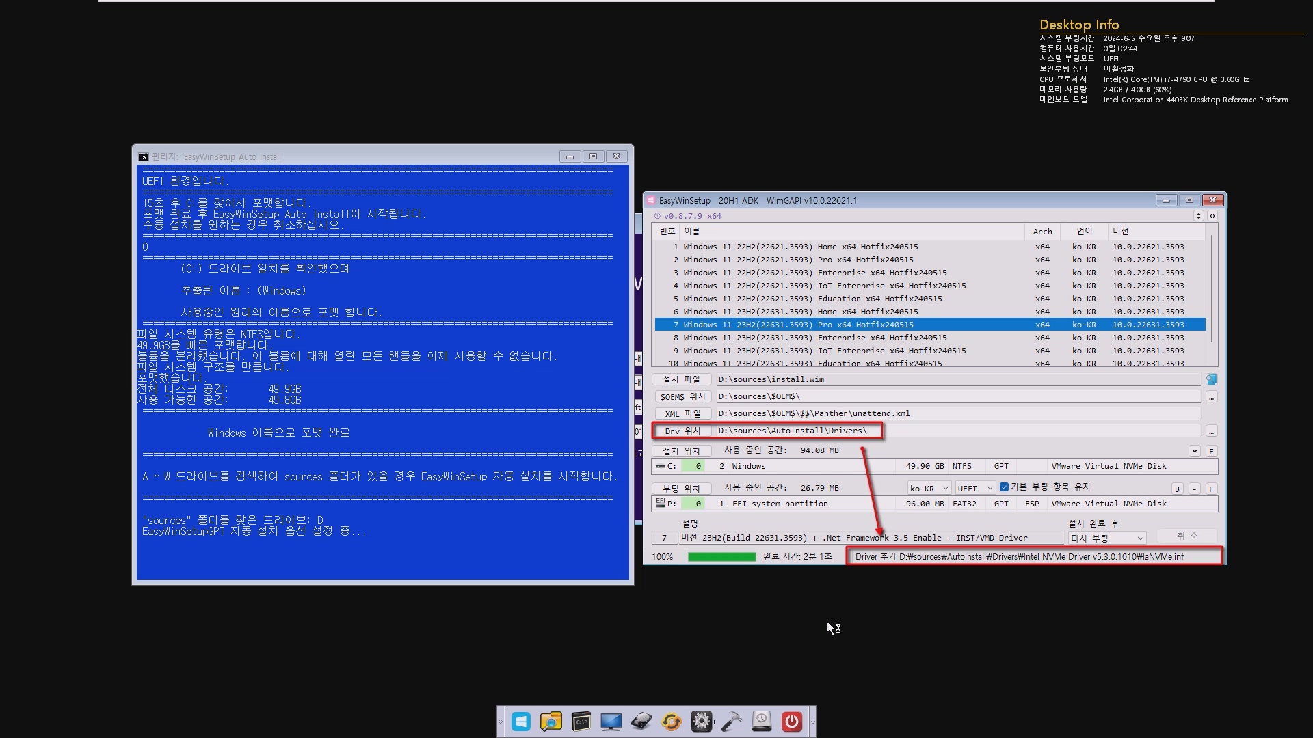
Task: Click the 부팅 위치 button
Action: pyautogui.click(x=681, y=488)
